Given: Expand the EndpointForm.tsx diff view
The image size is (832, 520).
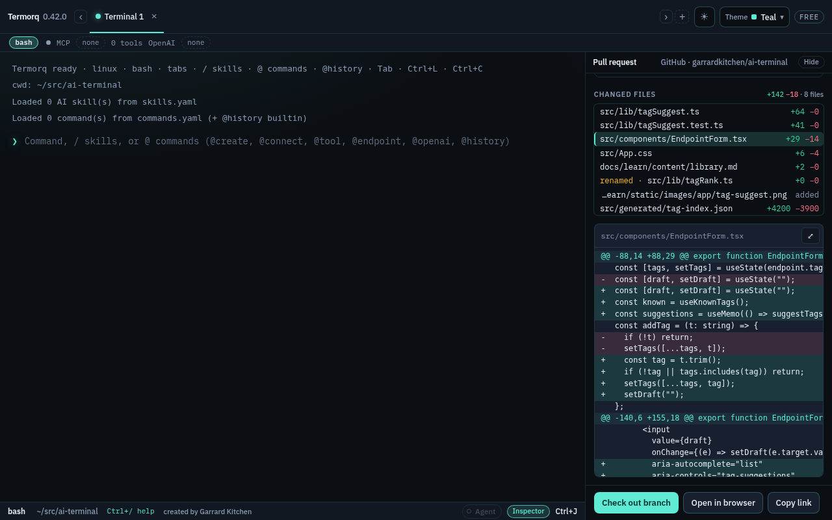Looking at the screenshot, I should click(x=810, y=236).
